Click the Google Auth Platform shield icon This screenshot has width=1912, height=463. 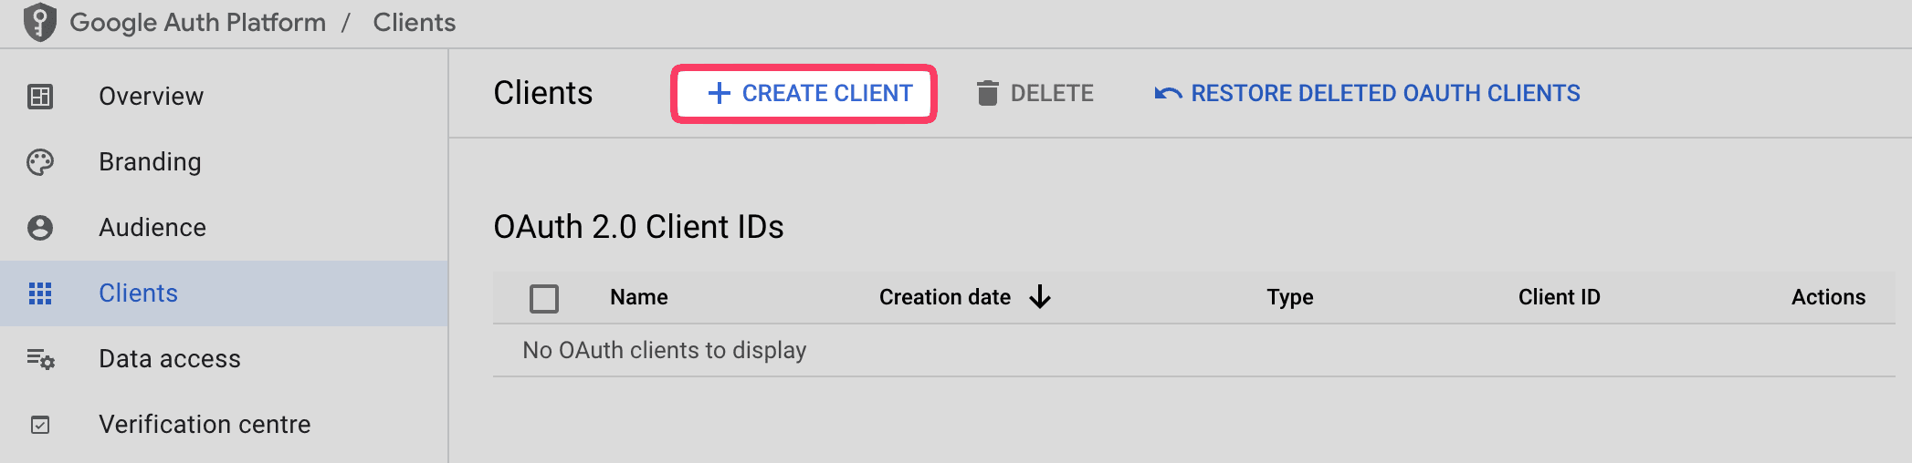tap(40, 22)
